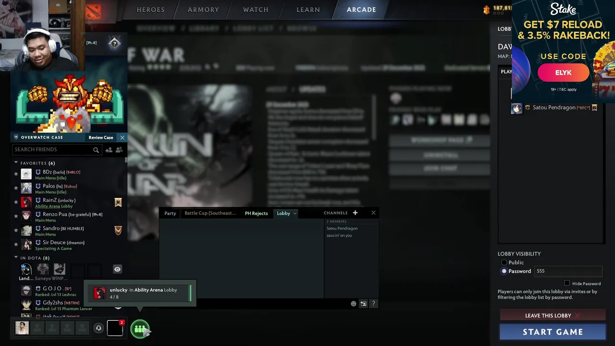Click the add friend icon

(x=109, y=150)
